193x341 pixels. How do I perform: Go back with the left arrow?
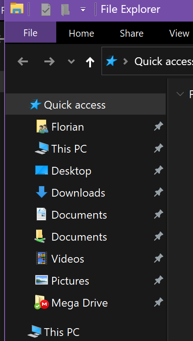point(23,61)
